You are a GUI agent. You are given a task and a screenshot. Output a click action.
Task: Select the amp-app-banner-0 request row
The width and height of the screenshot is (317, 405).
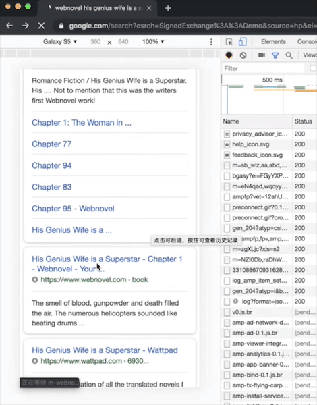(269, 364)
